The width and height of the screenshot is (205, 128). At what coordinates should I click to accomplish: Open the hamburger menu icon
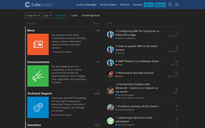[177, 4]
